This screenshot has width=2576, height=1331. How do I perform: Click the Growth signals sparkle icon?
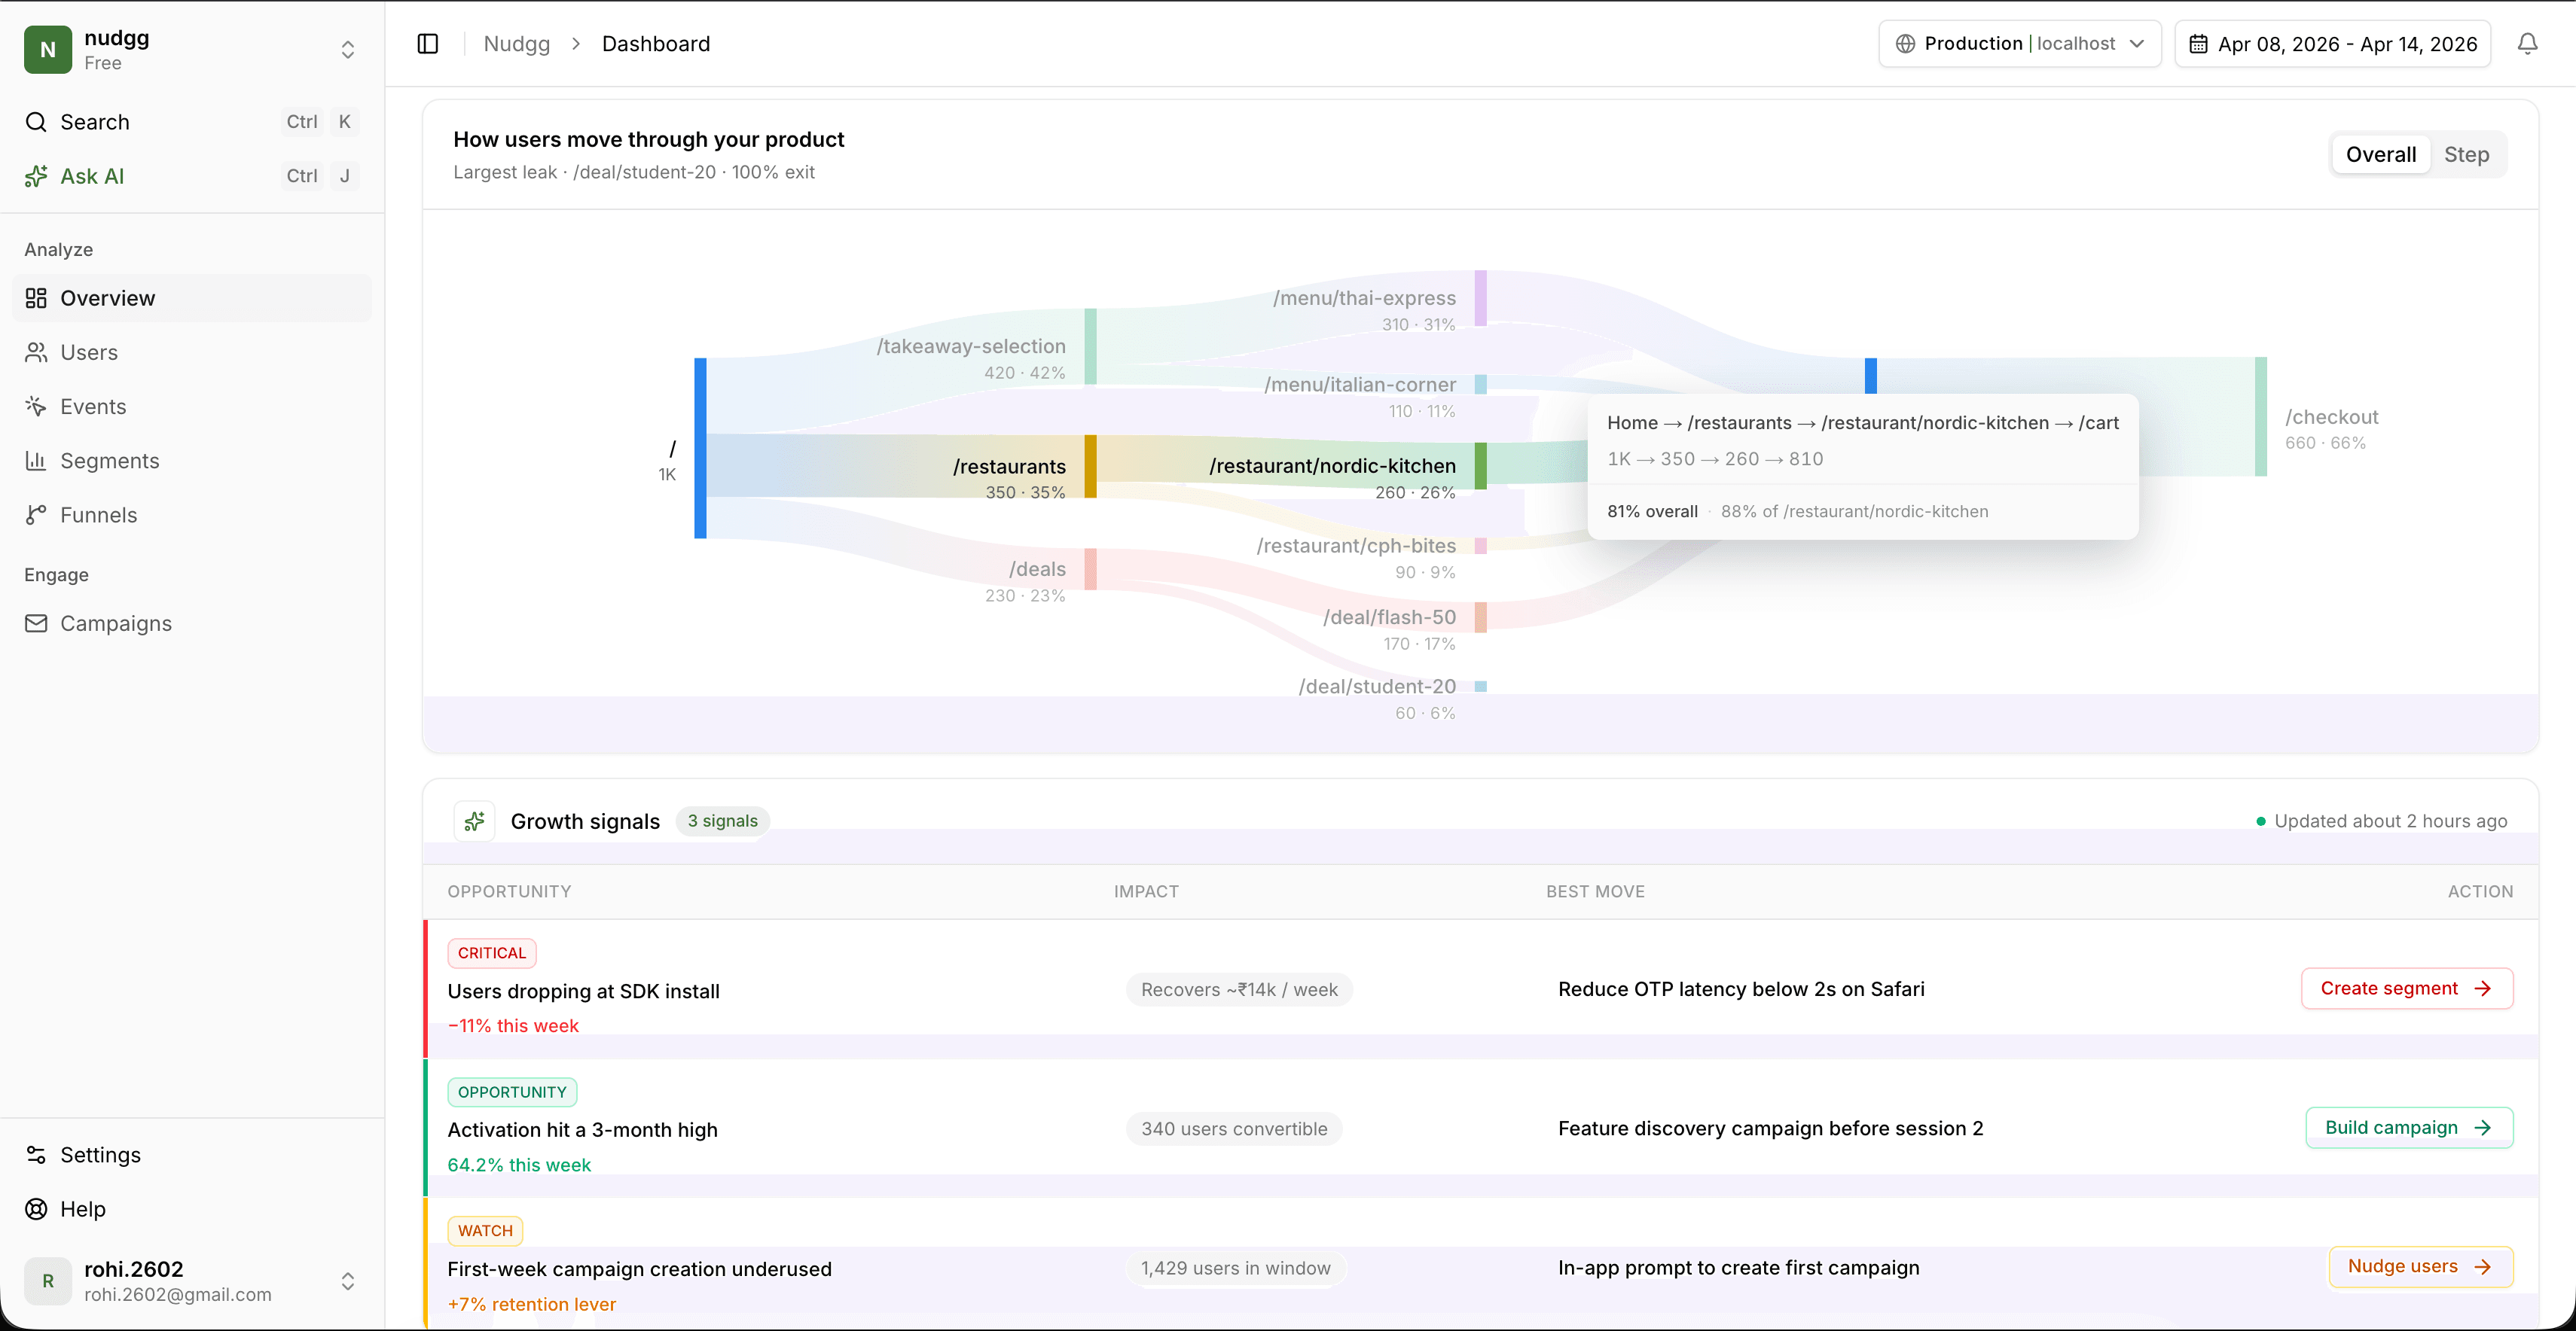coord(474,821)
